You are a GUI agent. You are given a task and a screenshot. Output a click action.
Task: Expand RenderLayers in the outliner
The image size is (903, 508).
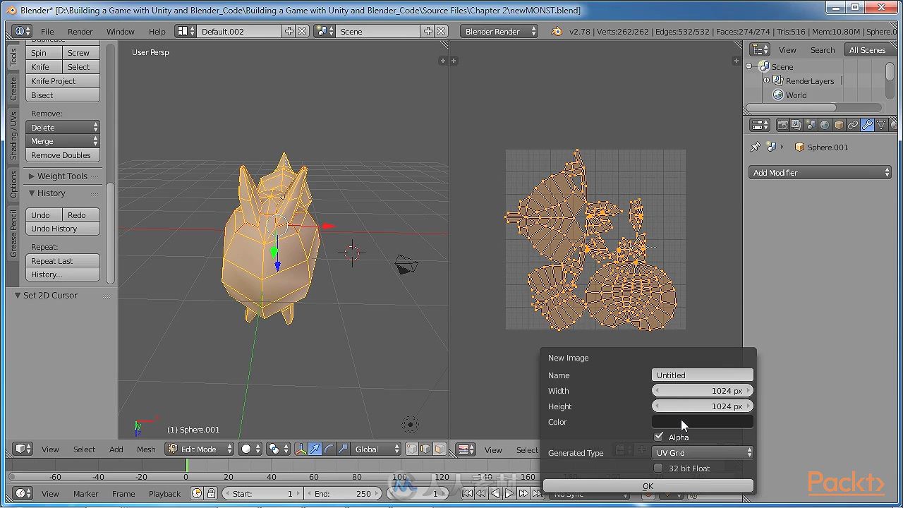coord(767,80)
